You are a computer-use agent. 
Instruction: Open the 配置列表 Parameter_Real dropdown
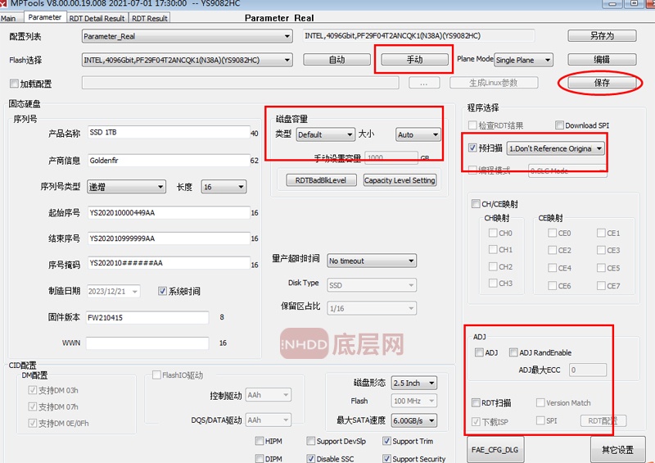(187, 36)
